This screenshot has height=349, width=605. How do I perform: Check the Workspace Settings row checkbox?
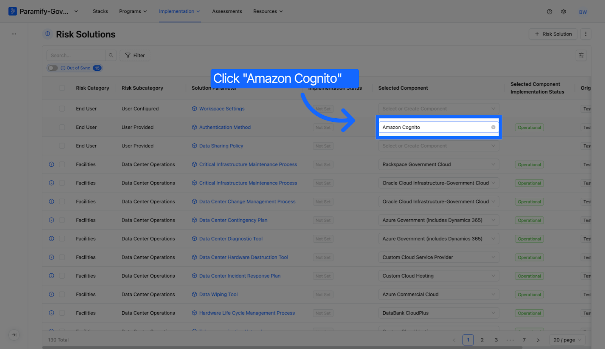62,109
